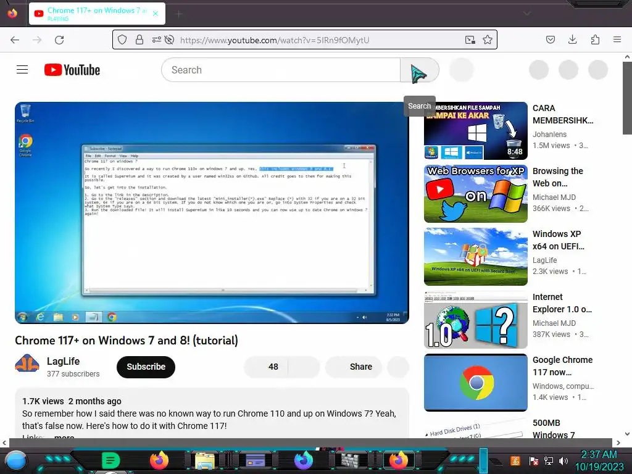
Task: Open 'Browsing the Web on...' video title
Action: click(558, 177)
